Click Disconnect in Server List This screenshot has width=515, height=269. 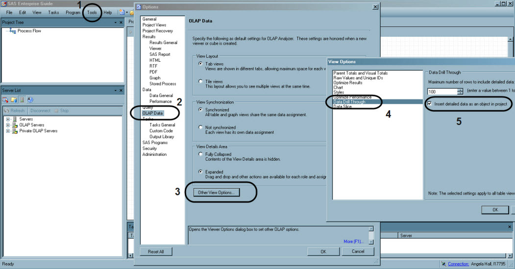[40, 111]
